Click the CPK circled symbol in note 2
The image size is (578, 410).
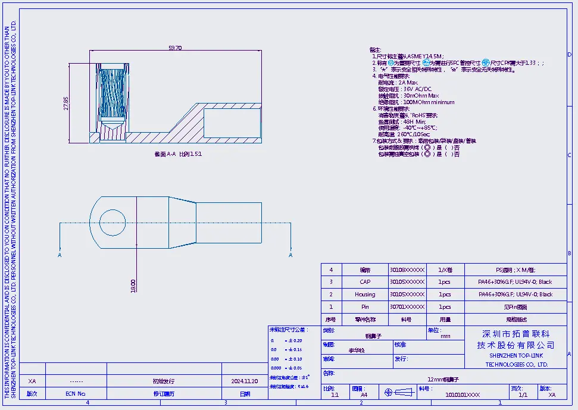coord(486,63)
